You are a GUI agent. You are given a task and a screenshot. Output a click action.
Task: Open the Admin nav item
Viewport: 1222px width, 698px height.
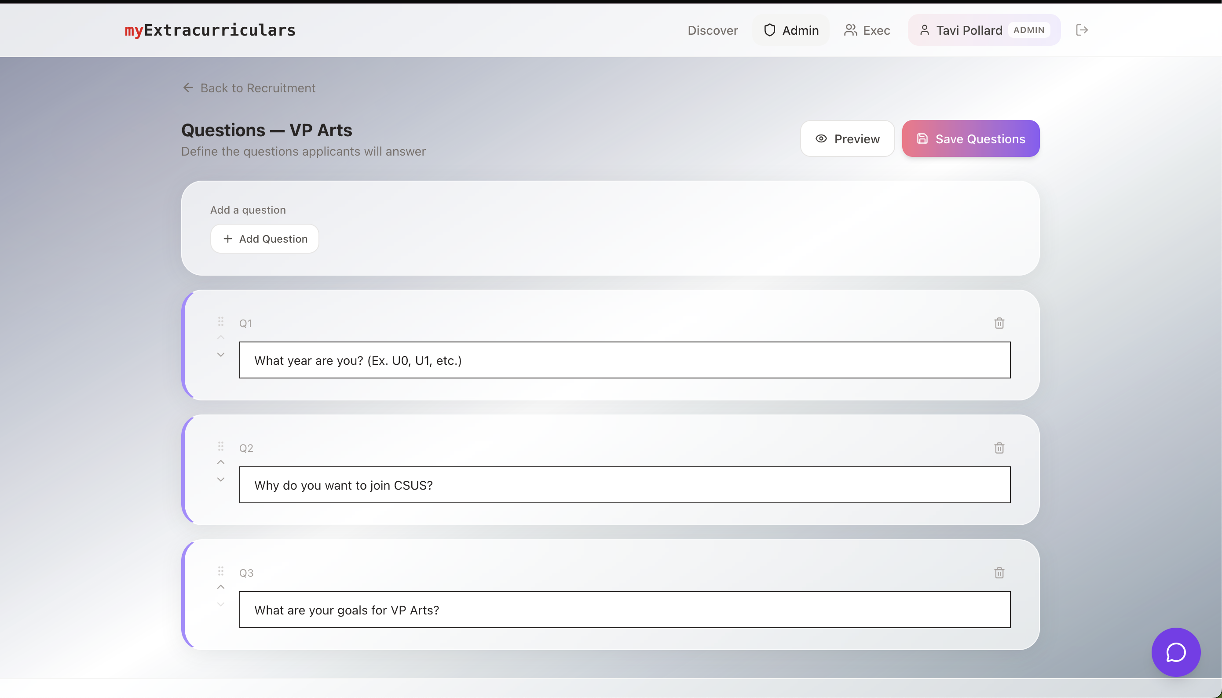pos(790,30)
